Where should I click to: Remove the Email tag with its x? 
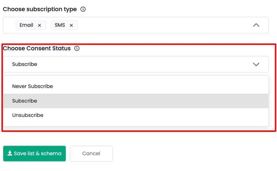pos(39,25)
